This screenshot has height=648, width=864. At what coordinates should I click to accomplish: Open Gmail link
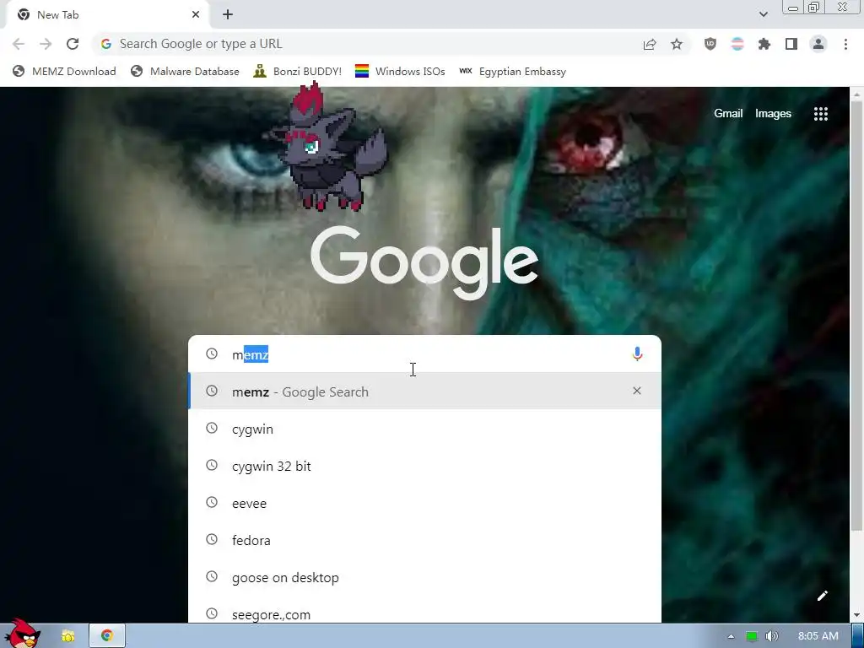point(728,114)
